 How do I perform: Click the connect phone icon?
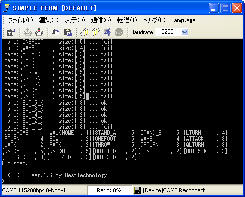coord(28,32)
